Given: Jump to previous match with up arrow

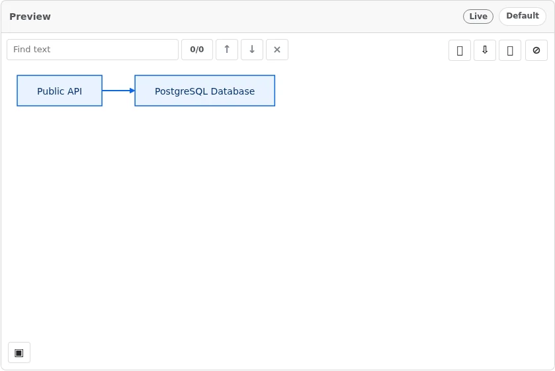Looking at the screenshot, I should pyautogui.click(x=227, y=50).
